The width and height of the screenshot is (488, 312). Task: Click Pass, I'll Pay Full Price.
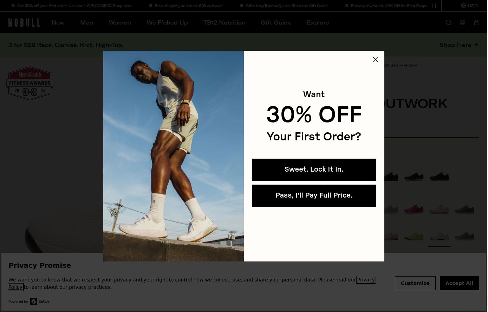pyautogui.click(x=314, y=196)
